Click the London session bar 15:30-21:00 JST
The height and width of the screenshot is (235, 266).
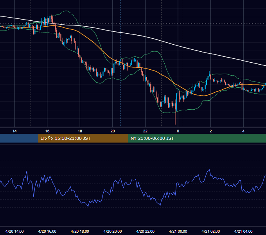83,138
